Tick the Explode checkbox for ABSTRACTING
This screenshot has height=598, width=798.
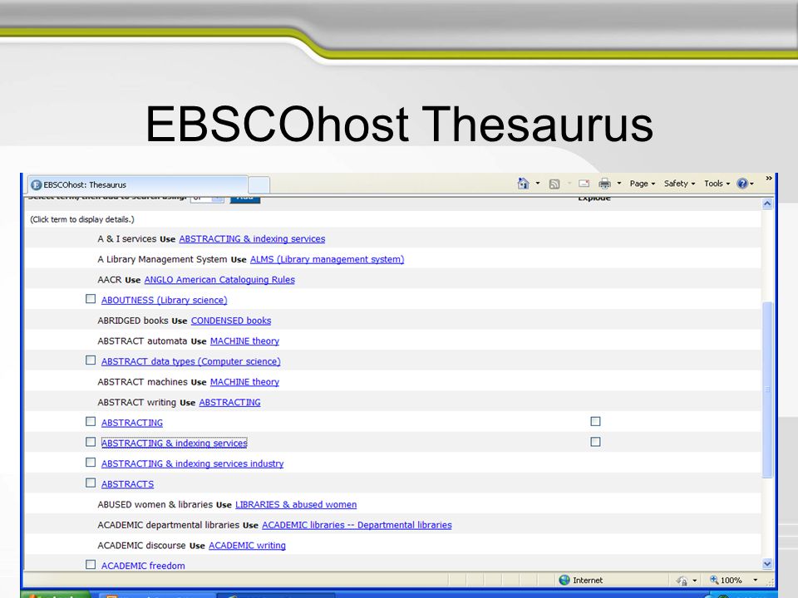tap(595, 422)
